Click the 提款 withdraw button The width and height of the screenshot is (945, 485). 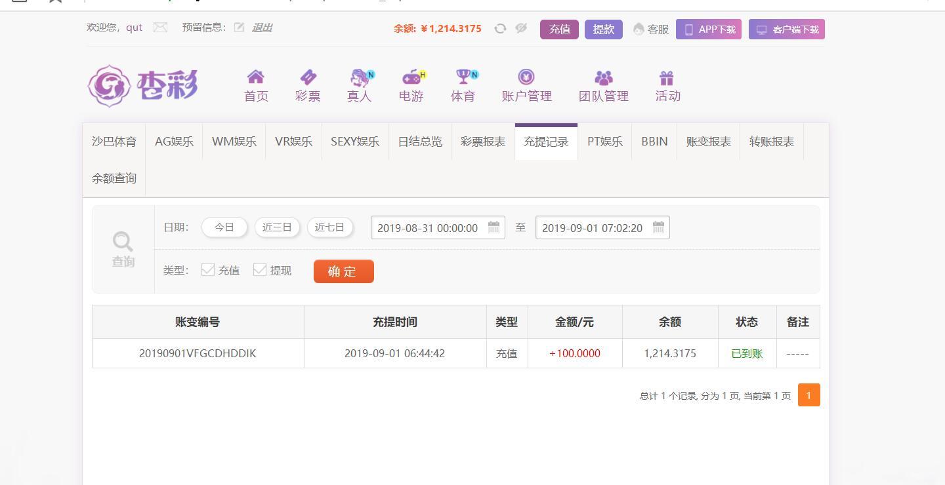coord(604,29)
